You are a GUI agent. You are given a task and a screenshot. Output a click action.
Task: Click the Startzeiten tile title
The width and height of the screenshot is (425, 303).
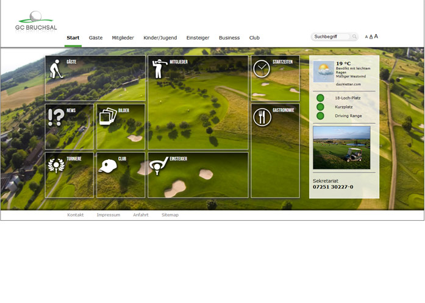tap(283, 62)
